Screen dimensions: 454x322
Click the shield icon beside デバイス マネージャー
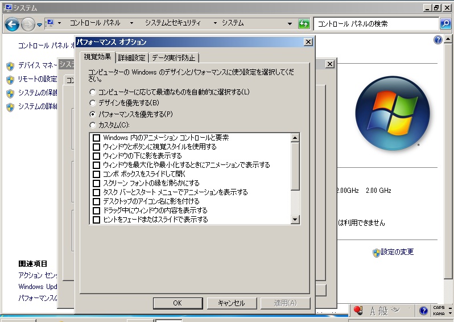pyautogui.click(x=10, y=65)
